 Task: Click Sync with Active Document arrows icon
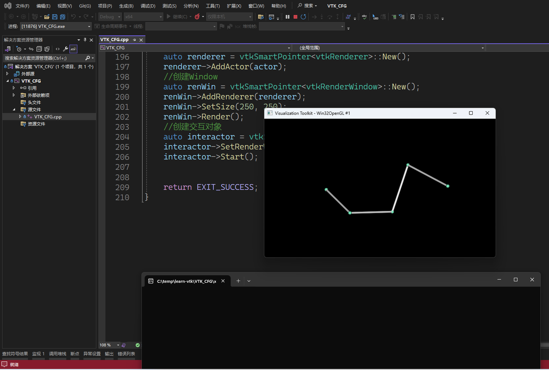click(x=31, y=49)
